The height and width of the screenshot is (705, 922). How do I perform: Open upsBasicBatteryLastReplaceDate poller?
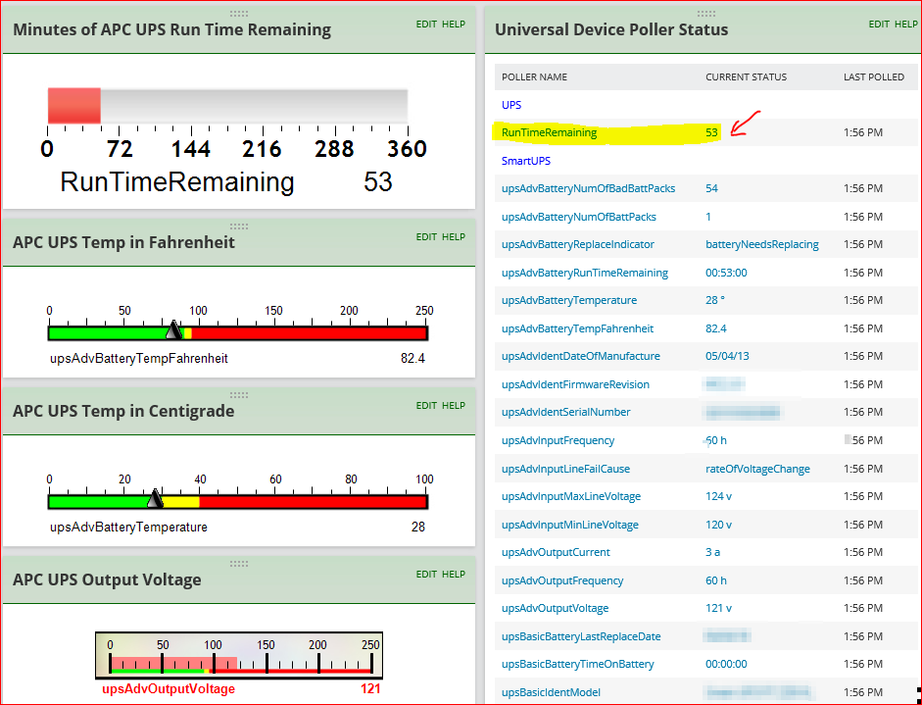581,636
